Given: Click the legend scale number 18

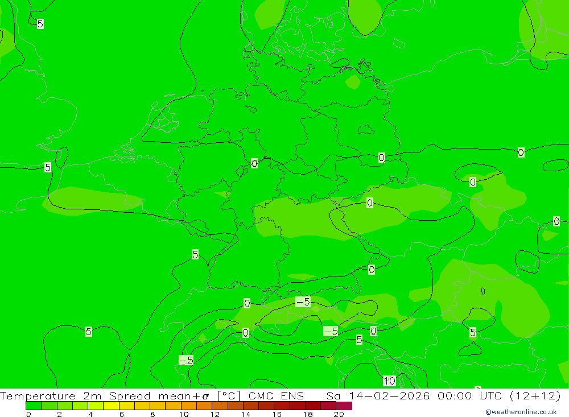Looking at the screenshot, I should [x=308, y=414].
